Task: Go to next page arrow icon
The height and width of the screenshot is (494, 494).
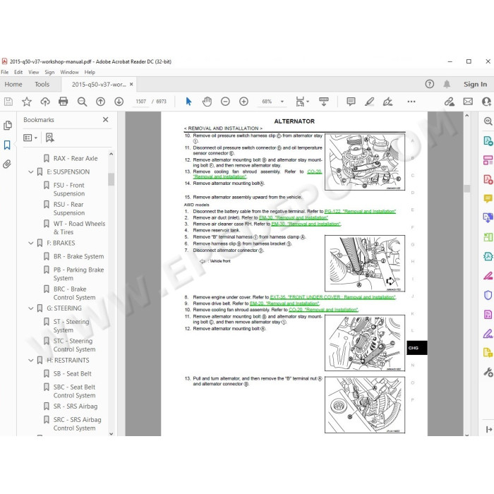Action: pyautogui.click(x=119, y=102)
